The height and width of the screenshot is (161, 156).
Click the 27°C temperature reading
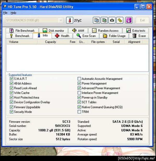(78, 20)
